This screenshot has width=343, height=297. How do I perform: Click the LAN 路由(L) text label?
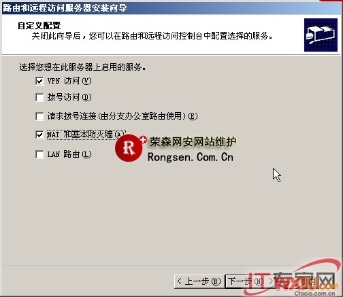69,154
